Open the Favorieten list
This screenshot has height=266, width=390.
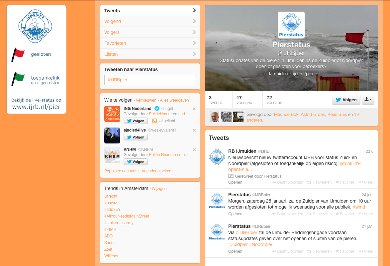click(x=150, y=43)
